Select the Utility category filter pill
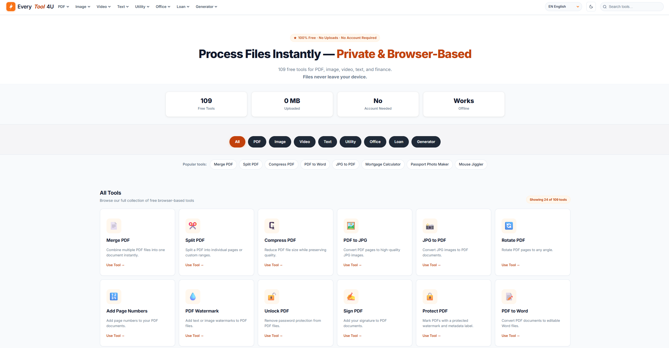669x348 pixels. pos(351,142)
